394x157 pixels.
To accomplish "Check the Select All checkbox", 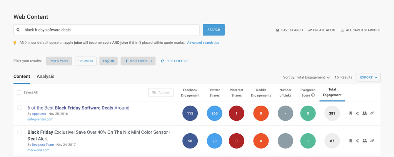I will (19, 92).
